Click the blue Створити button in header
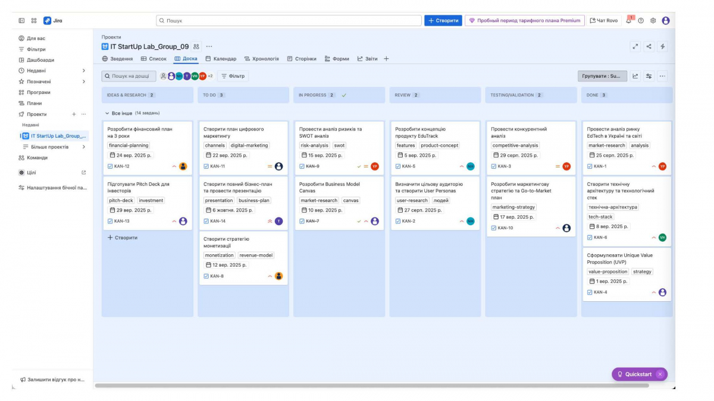The width and height of the screenshot is (714, 401). pyautogui.click(x=443, y=21)
